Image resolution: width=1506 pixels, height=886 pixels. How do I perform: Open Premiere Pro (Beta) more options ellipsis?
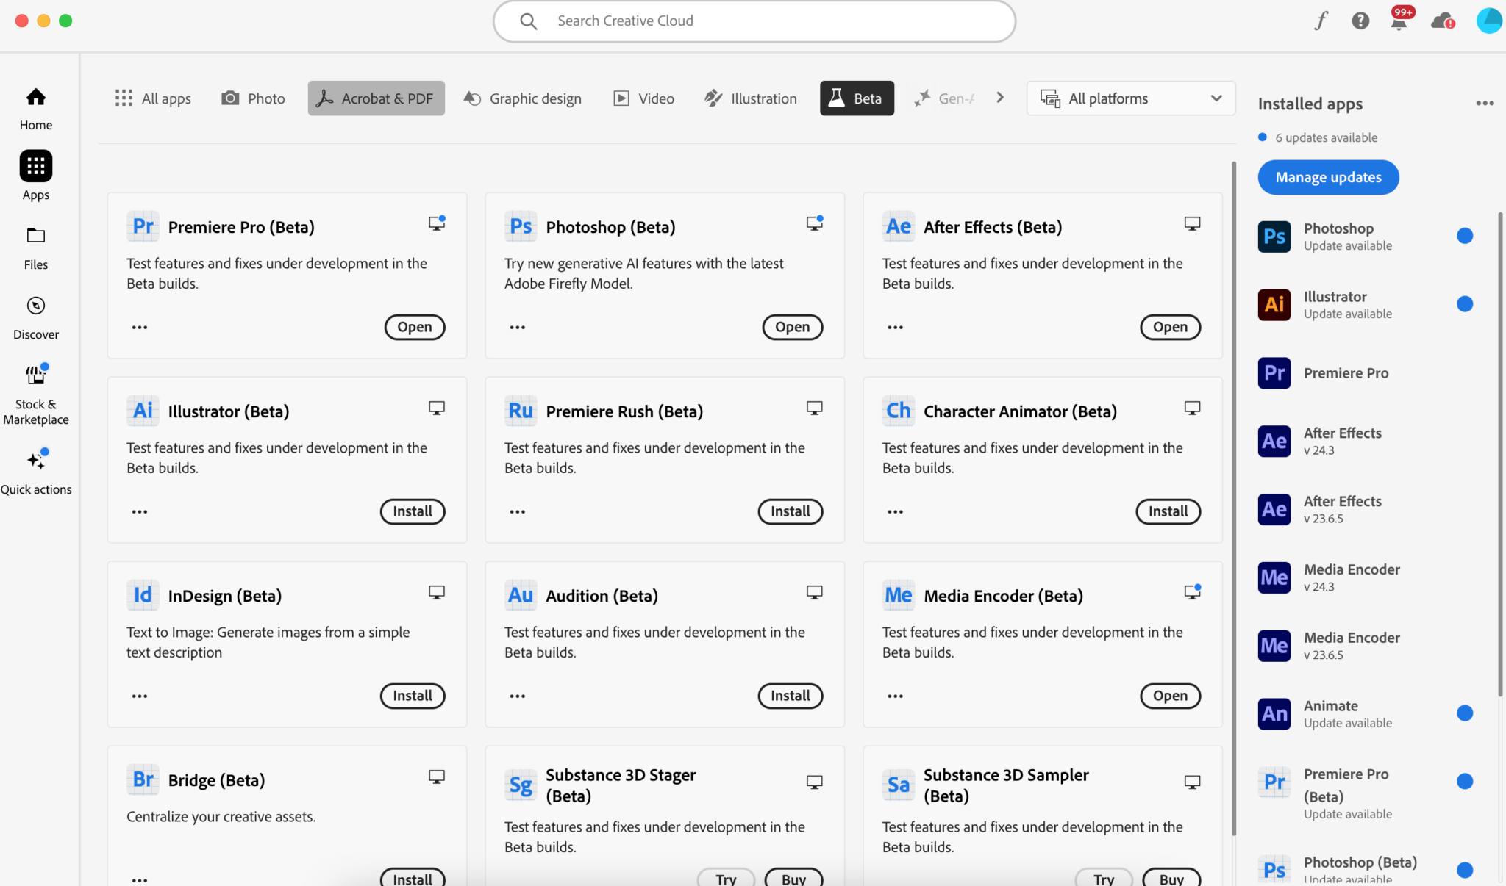(x=140, y=328)
